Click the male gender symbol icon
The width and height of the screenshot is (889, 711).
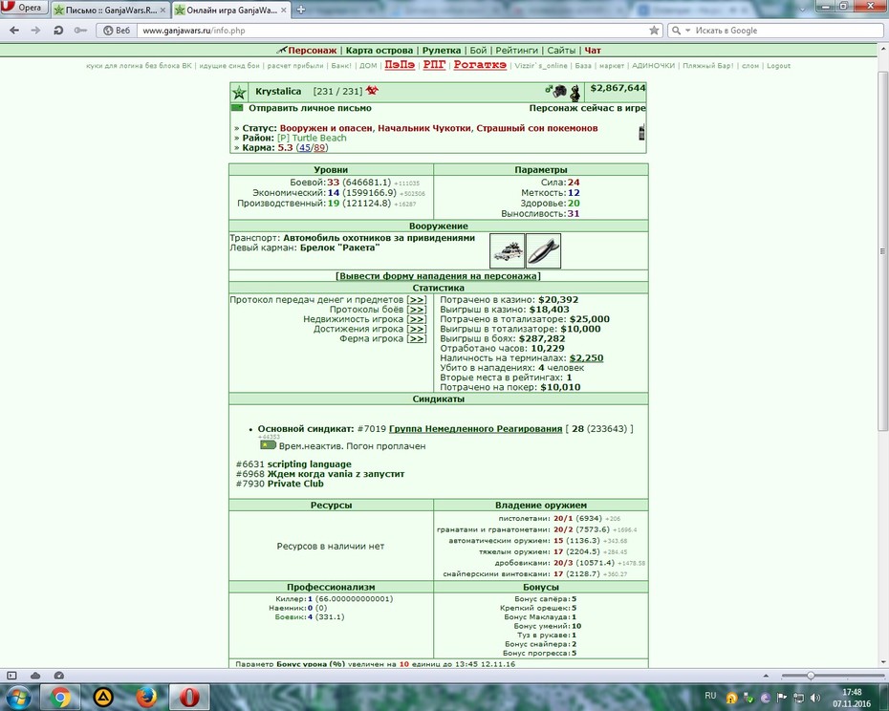[x=549, y=89]
